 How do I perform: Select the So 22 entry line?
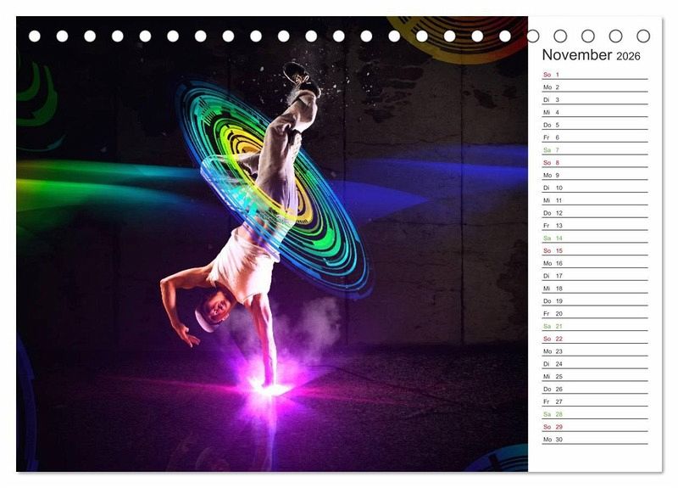point(595,339)
